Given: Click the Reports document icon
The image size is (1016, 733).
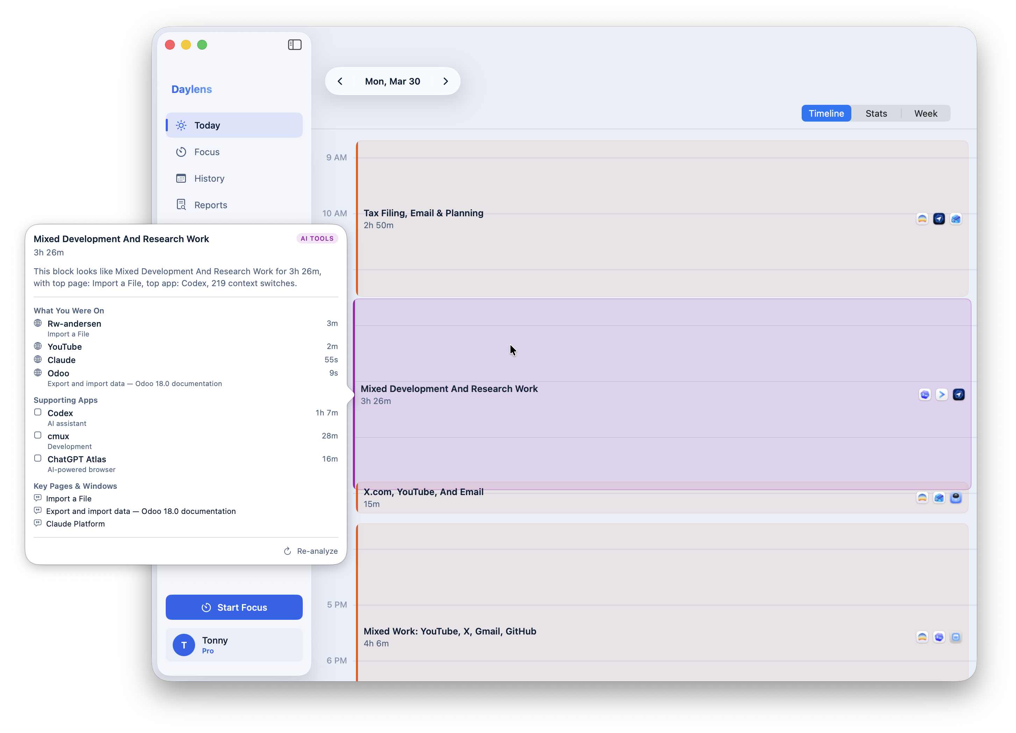Looking at the screenshot, I should (x=181, y=205).
